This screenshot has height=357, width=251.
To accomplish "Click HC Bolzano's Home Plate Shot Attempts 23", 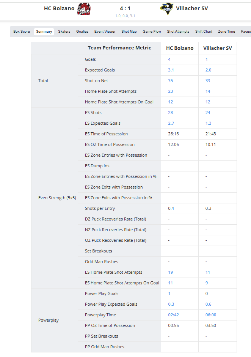I will point(171,91).
